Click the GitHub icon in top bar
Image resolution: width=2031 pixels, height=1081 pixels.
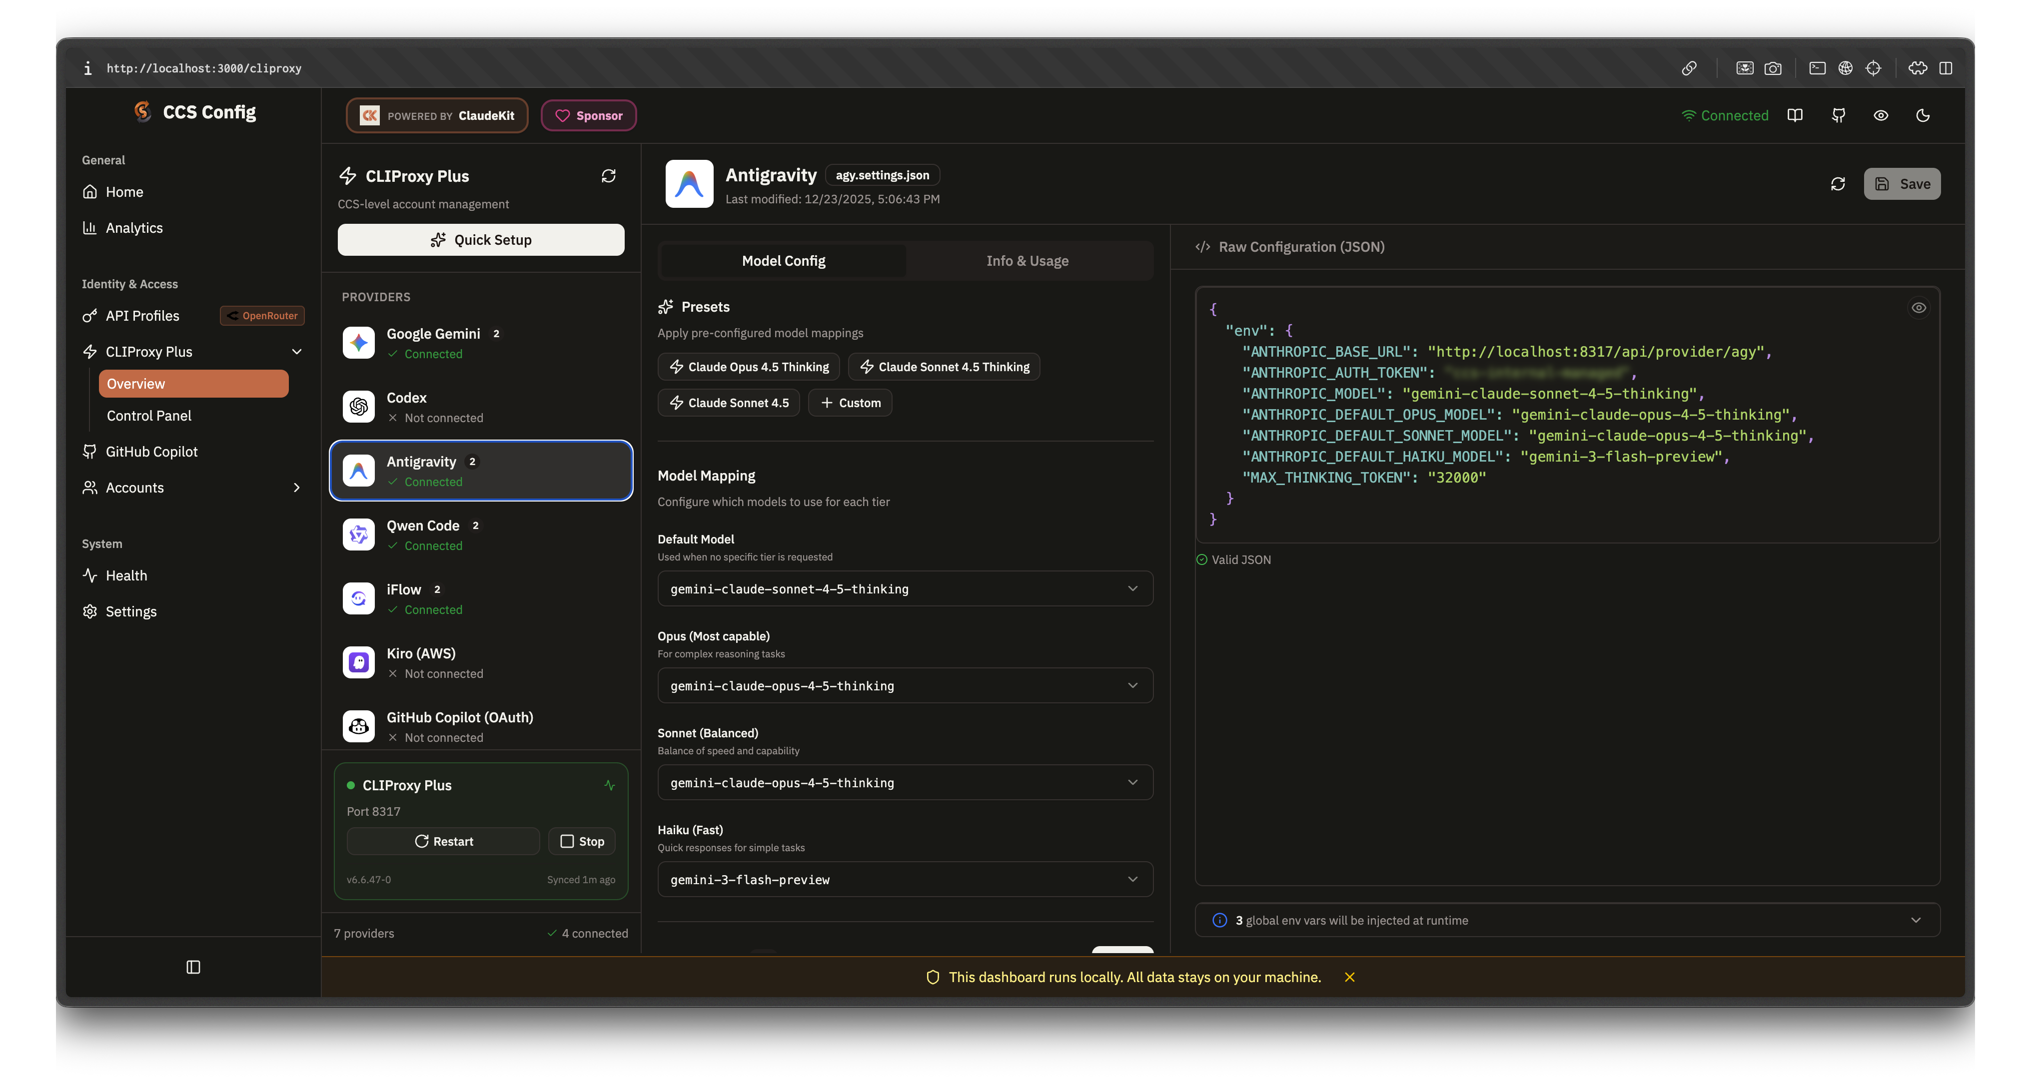point(1838,115)
